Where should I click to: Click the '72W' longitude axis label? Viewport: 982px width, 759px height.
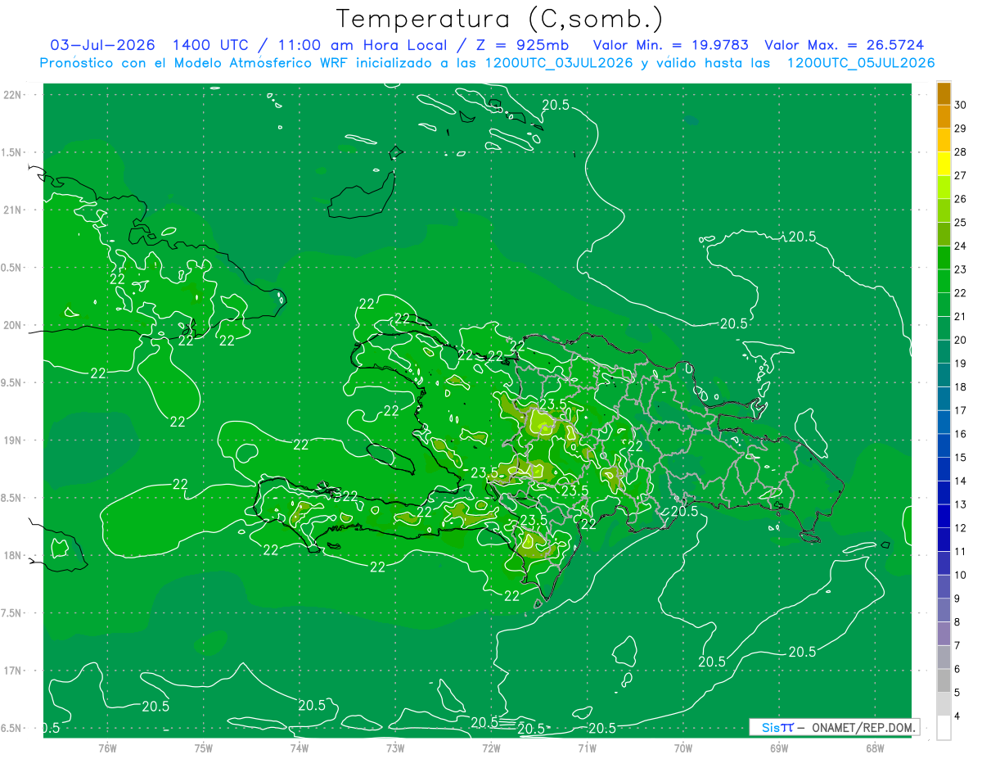[491, 748]
